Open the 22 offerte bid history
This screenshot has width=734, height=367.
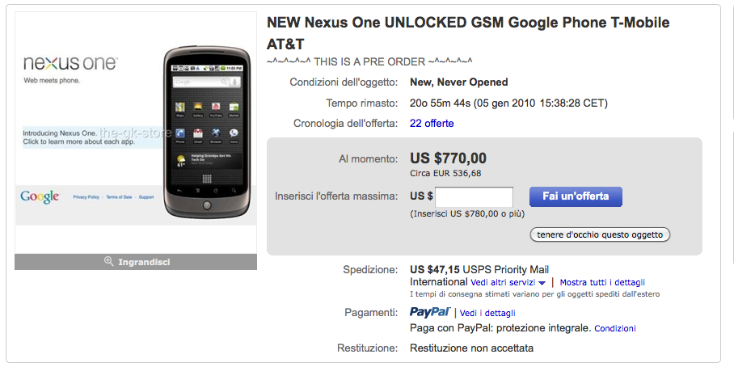click(x=432, y=123)
